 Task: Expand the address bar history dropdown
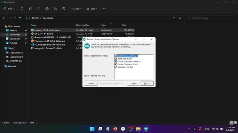click(x=174, y=18)
